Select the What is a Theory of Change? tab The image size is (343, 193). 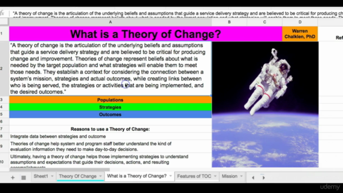tap(137, 176)
